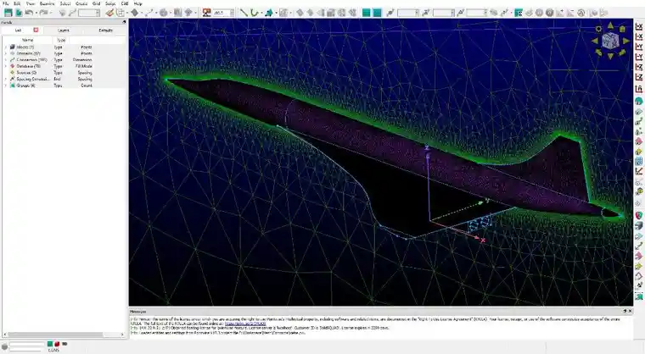
Task: Click the gray diamond icon in toolbar
Action: pyautogui.click(x=134, y=13)
